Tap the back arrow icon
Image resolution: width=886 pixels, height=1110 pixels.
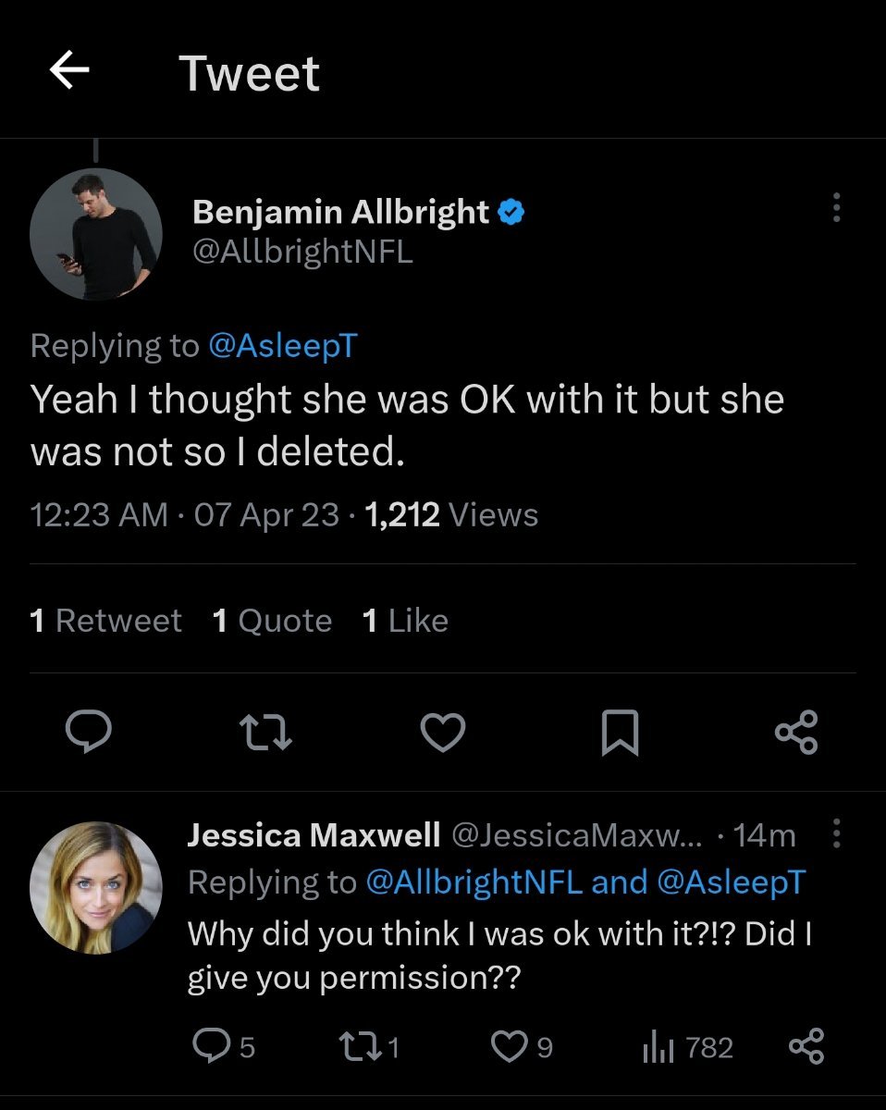click(69, 71)
